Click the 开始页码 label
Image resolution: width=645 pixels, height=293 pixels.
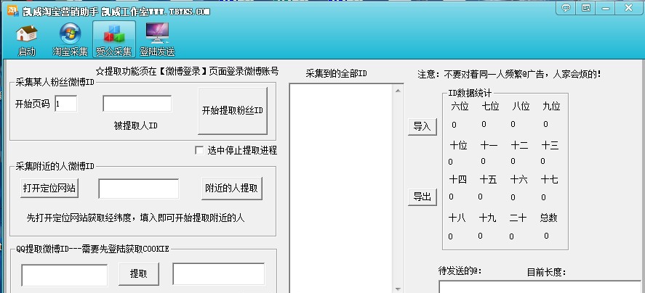pyautogui.click(x=33, y=104)
